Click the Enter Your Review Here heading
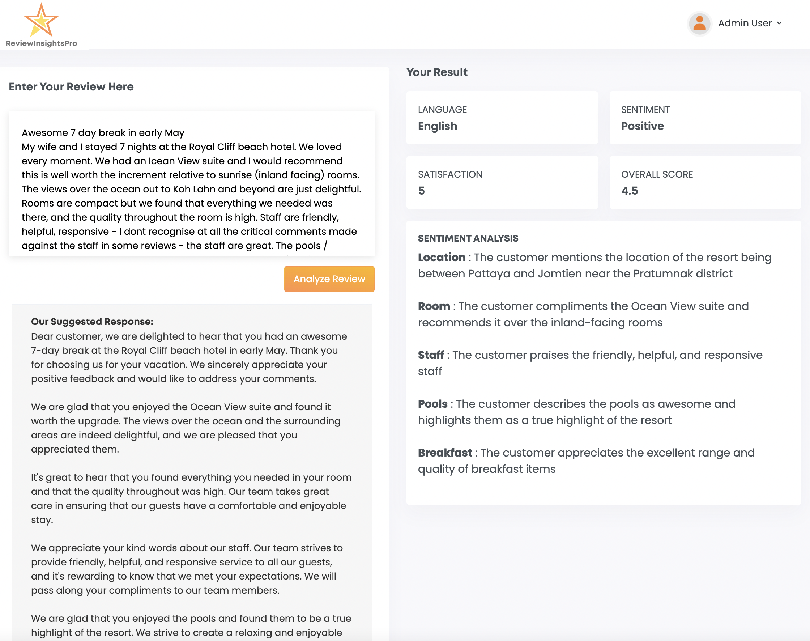This screenshot has width=810, height=641. pyautogui.click(x=71, y=87)
